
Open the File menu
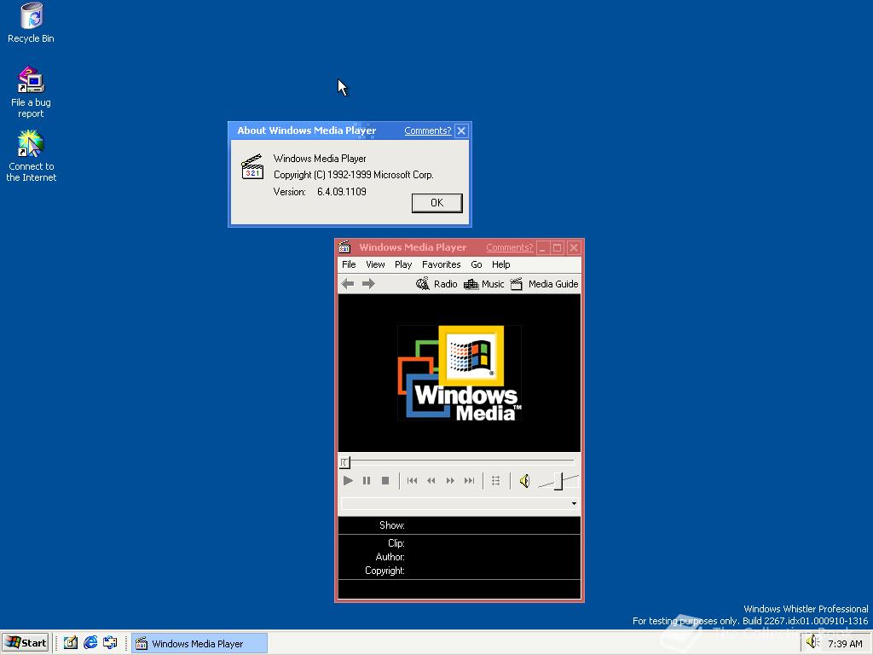point(349,264)
